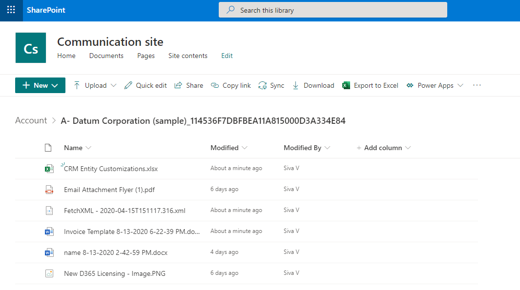This screenshot has height=290, width=520.
Task: Click the Download arrow icon
Action: pyautogui.click(x=295, y=85)
